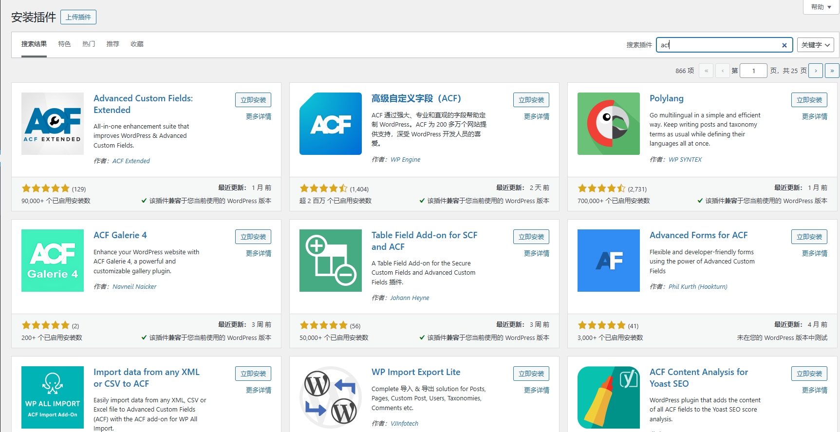The image size is (840, 432).
Task: Expand the 帮助 help dropdown
Action: [821, 7]
